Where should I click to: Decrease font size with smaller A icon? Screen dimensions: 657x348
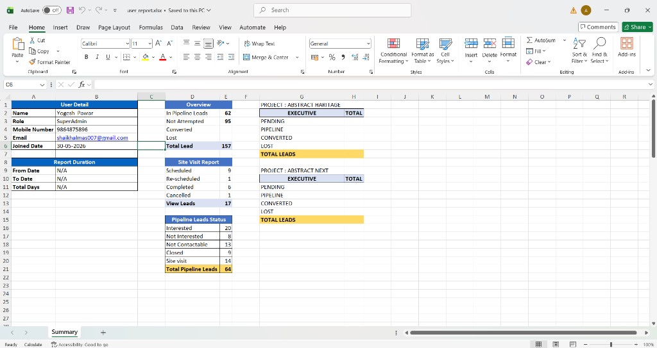click(169, 43)
